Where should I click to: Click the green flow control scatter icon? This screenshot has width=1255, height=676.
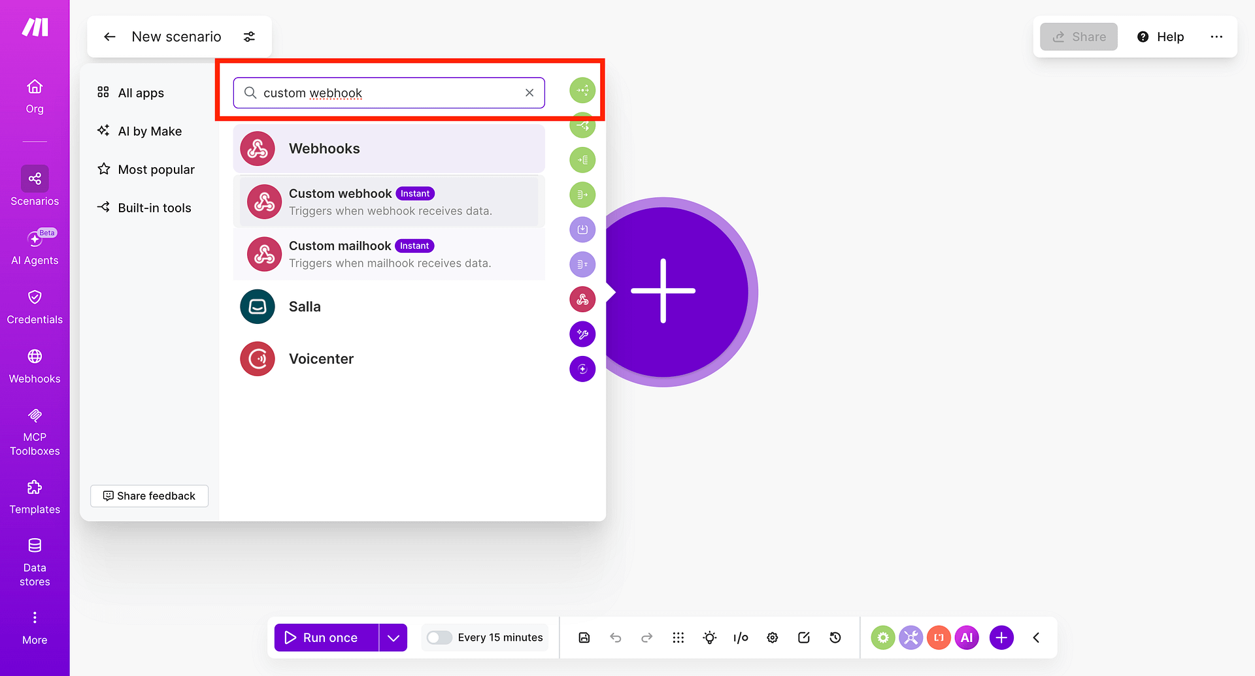point(582,90)
